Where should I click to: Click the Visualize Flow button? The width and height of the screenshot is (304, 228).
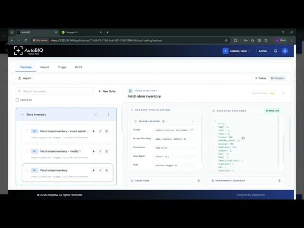pos(264,93)
